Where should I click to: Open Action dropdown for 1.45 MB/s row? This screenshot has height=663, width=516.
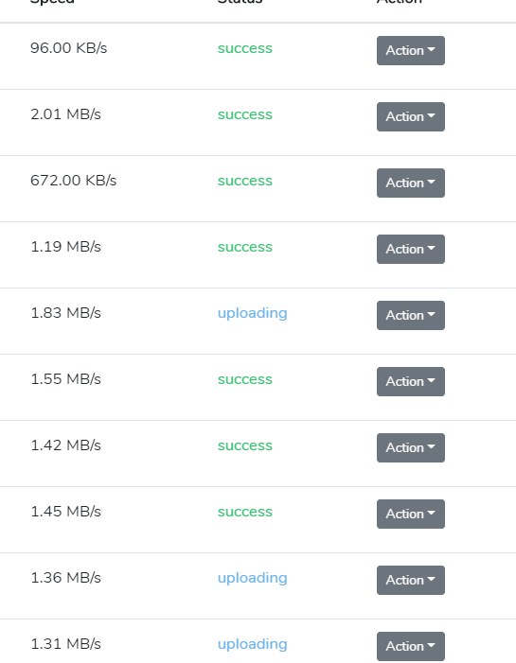tap(411, 514)
